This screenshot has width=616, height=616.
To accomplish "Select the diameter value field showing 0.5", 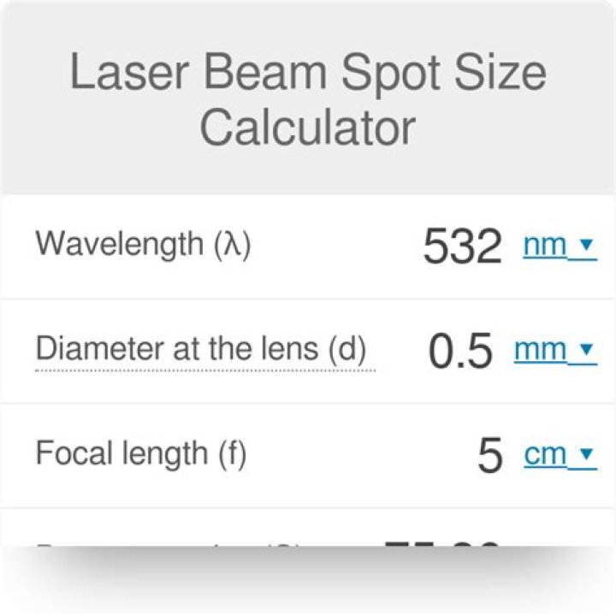I will (460, 351).
